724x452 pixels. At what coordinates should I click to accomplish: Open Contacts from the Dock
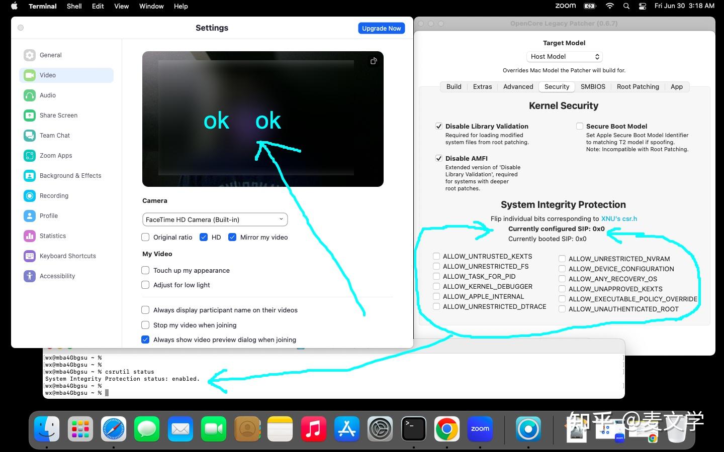247,429
